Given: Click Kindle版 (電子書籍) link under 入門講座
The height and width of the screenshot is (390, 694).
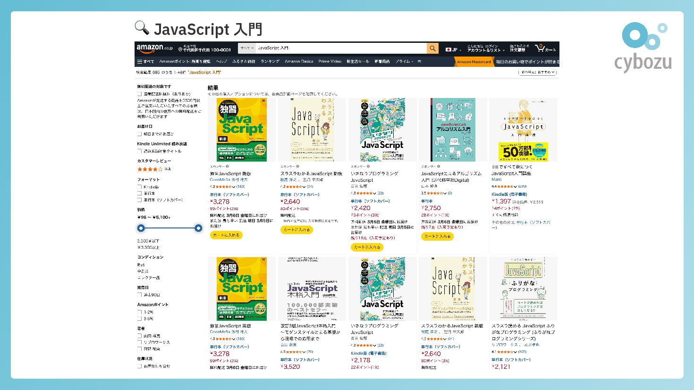Looking at the screenshot, I should pos(509,194).
